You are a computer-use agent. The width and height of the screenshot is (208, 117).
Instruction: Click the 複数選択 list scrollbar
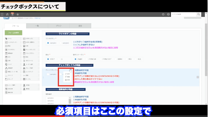click(70, 101)
